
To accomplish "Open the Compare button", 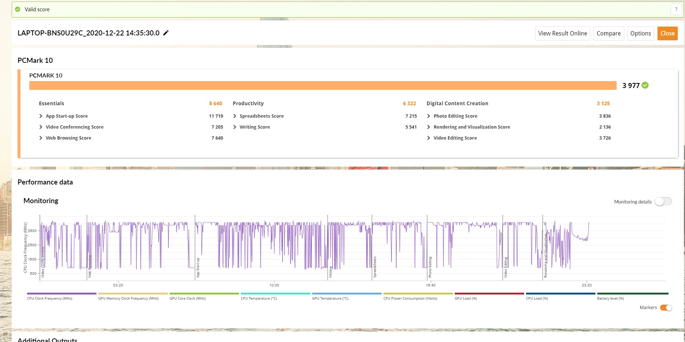I will 609,33.
